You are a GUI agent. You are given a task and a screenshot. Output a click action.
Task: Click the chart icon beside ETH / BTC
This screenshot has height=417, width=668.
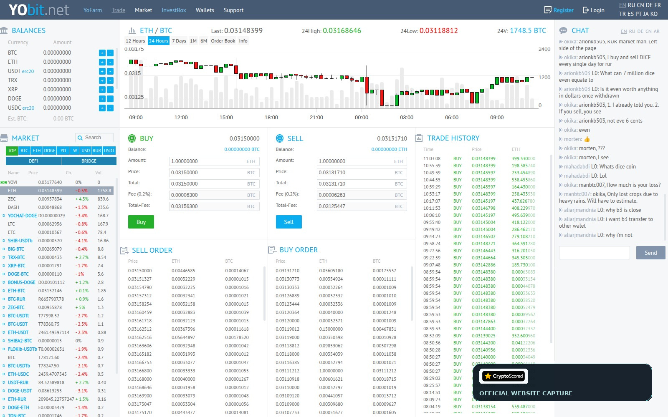tap(132, 30)
